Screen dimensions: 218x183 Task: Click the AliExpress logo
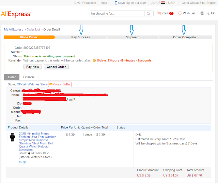coord(16,14)
